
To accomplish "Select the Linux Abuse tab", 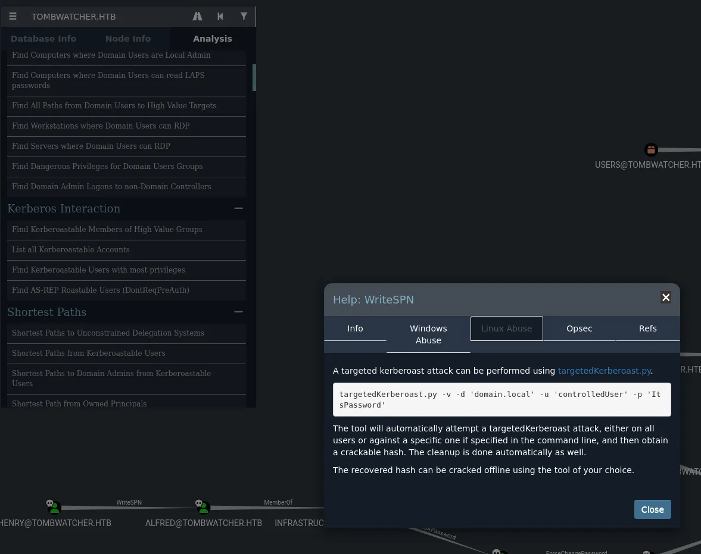I will [x=506, y=328].
